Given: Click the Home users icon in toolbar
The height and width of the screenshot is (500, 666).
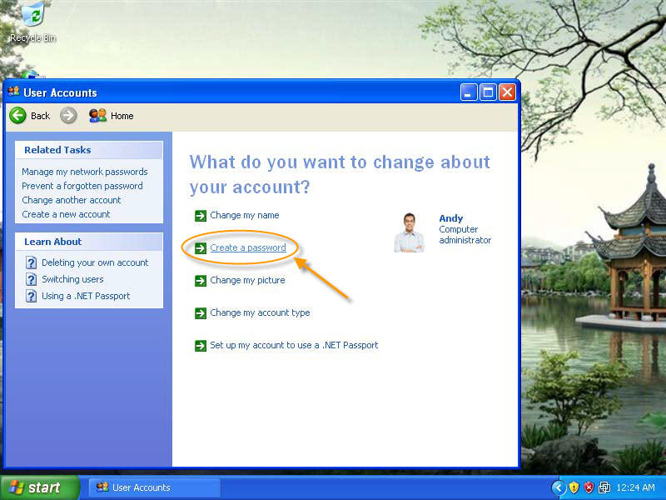Looking at the screenshot, I should click(x=97, y=116).
